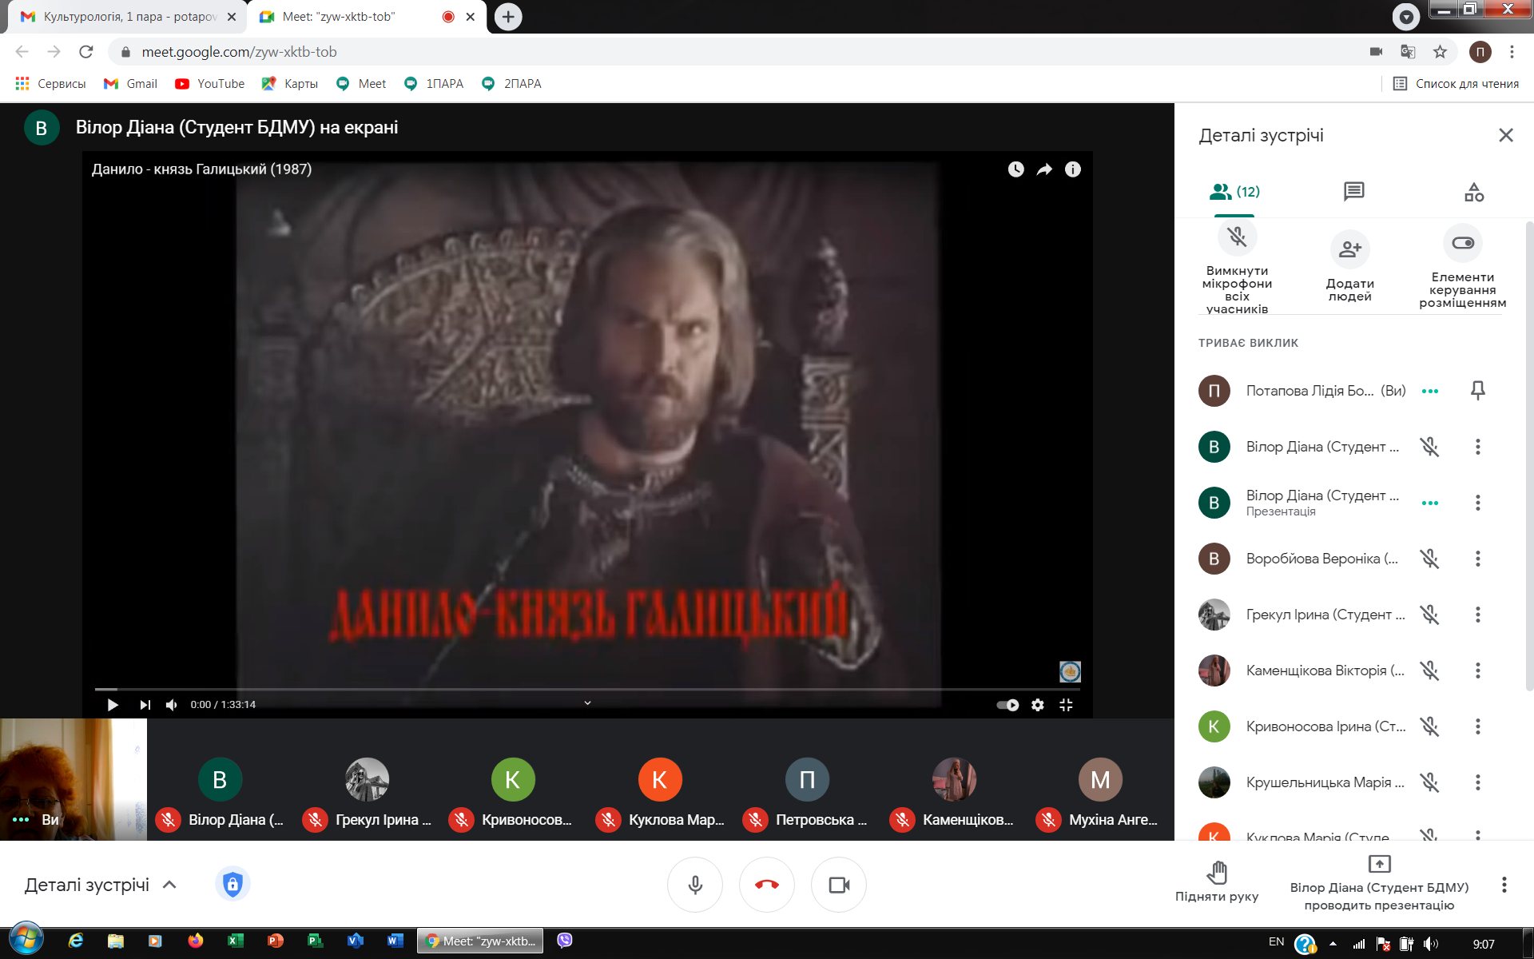Click the presentation status button for Вілор Діана
Screen dimensions: 1534x959
click(x=1379, y=884)
